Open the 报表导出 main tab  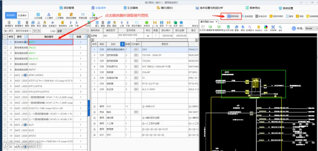pyautogui.click(x=253, y=8)
